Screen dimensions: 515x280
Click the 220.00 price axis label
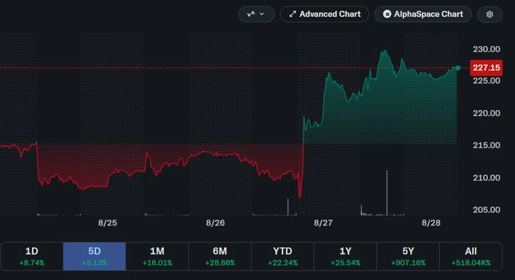pyautogui.click(x=486, y=113)
